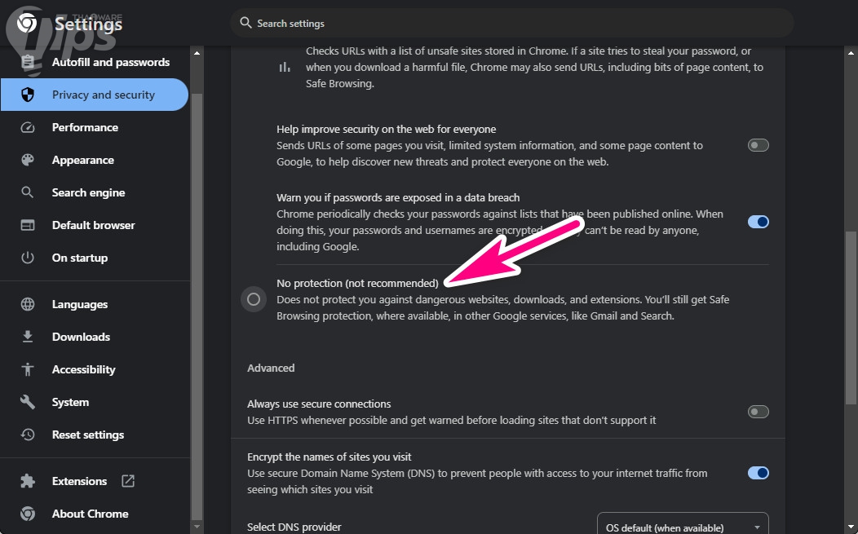
Task: Click the main page scroll down arrow
Action: coord(851,527)
